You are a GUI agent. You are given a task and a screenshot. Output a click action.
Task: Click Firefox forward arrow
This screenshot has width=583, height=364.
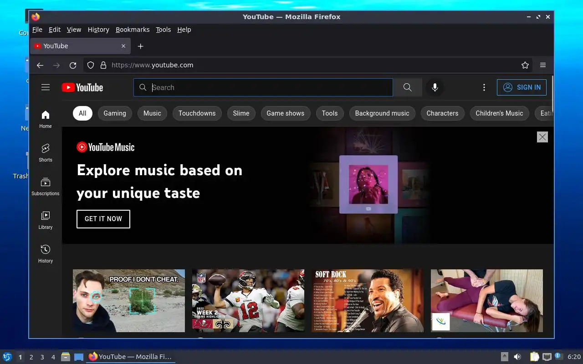(56, 65)
